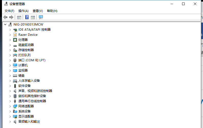
Task: Show or hide the console tree
Action: coord(19,17)
